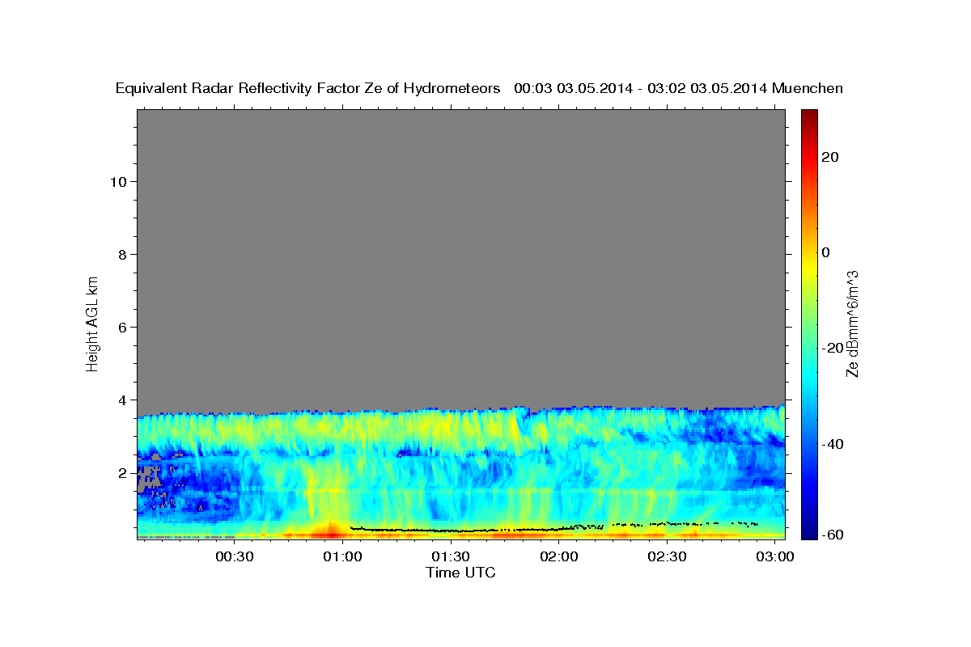
Task: Click the height tick label 8
Action: point(121,254)
